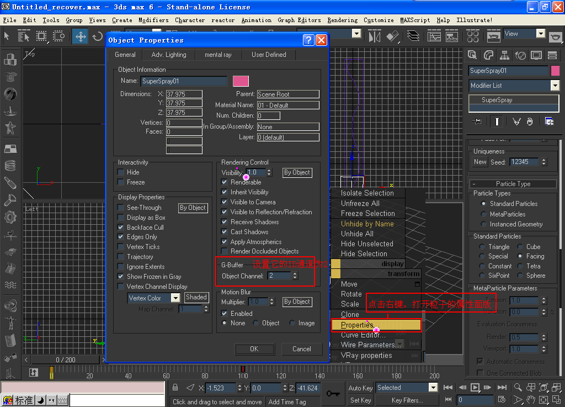Select the Object motion blur radio button
The image size is (565, 407).
(x=255, y=323)
